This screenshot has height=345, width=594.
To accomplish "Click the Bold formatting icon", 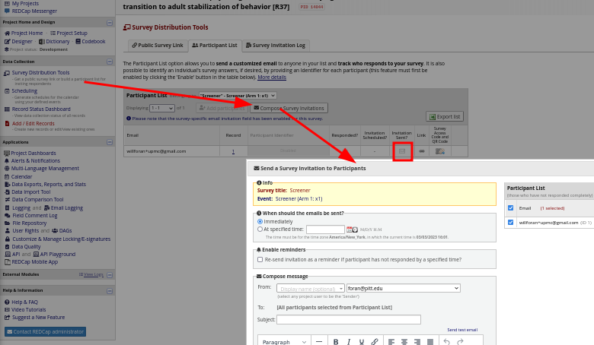I will click(x=336, y=342).
